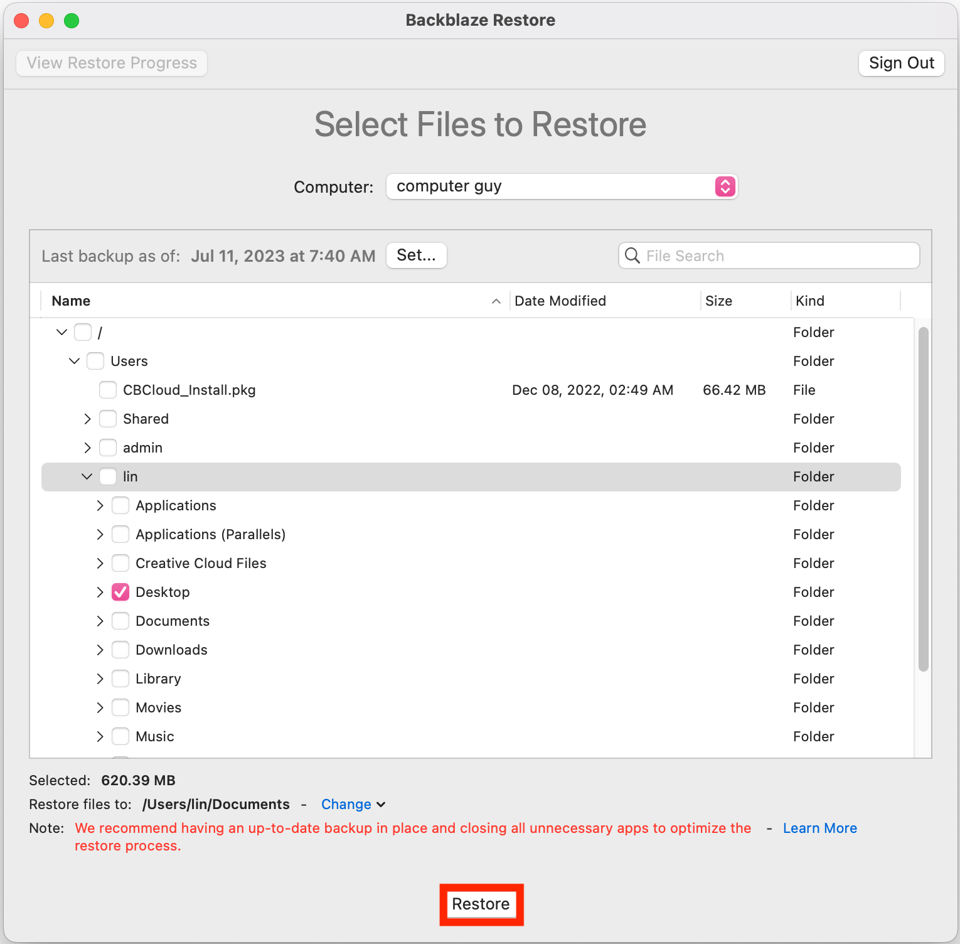
Task: Select the Shared folder row
Action: point(471,419)
